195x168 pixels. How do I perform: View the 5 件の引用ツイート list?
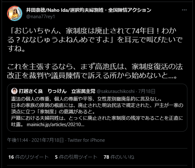click(76, 157)
